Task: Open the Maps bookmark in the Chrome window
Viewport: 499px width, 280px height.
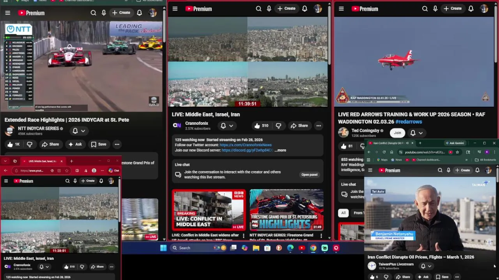Action: tap(382, 160)
